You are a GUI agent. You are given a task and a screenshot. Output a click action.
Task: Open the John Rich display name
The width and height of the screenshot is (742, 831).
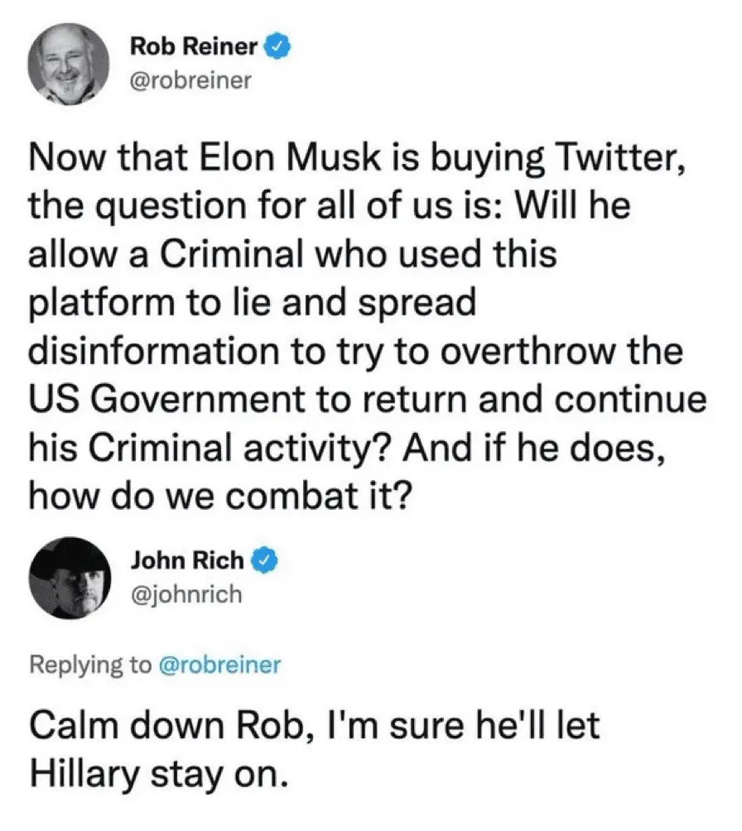(x=187, y=560)
